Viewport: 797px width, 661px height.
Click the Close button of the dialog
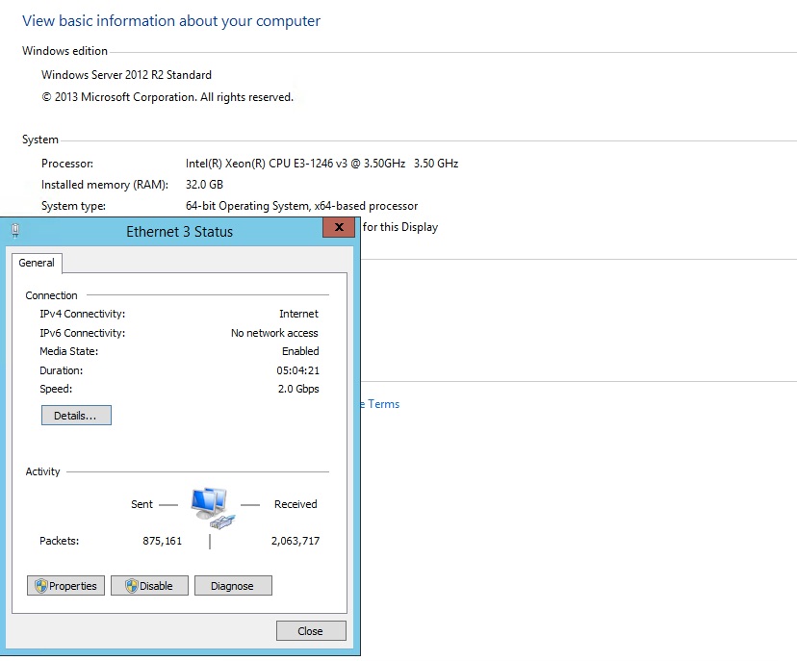click(311, 630)
